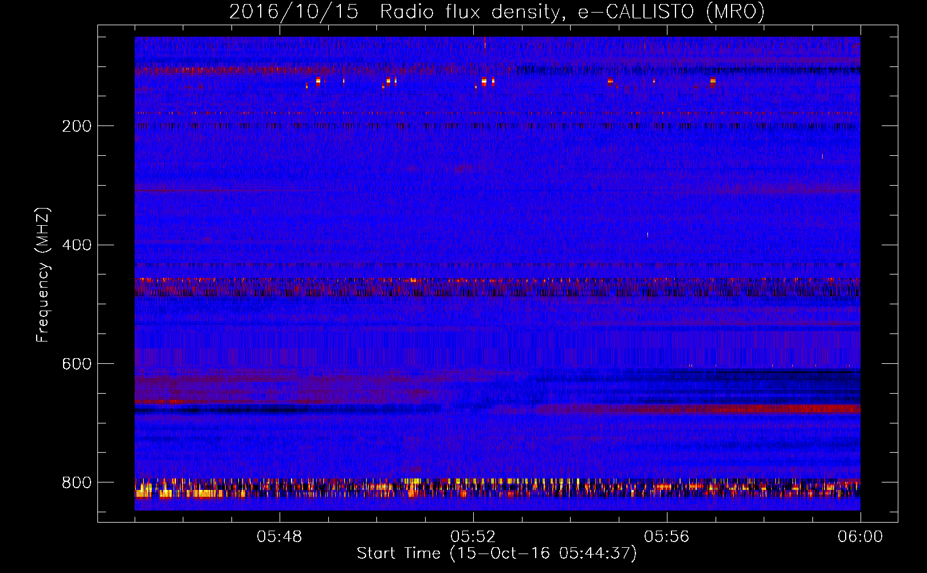
Task: Click the 800 frequency tick label
Action: (x=77, y=482)
